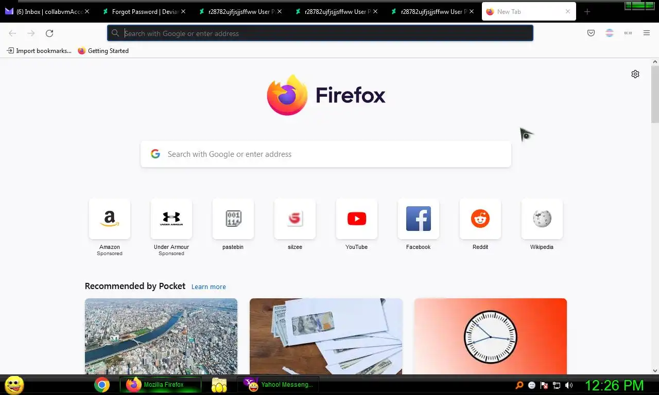The height and width of the screenshot is (395, 659).
Task: Open the aerial city Pocket story thumbnail
Action: (x=161, y=336)
